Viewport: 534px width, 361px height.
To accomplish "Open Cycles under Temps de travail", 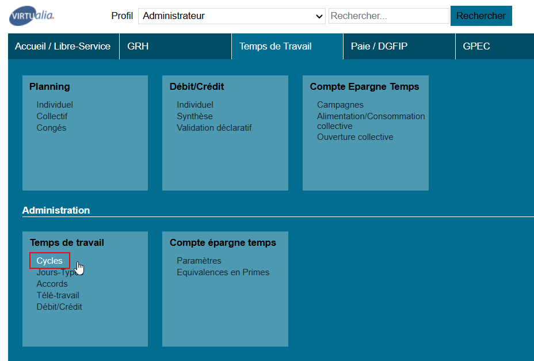I will tap(49, 261).
